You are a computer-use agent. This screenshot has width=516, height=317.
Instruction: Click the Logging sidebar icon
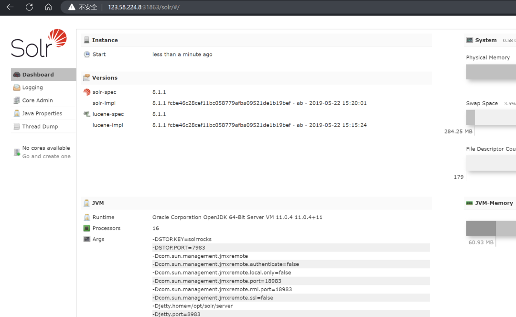pos(17,87)
